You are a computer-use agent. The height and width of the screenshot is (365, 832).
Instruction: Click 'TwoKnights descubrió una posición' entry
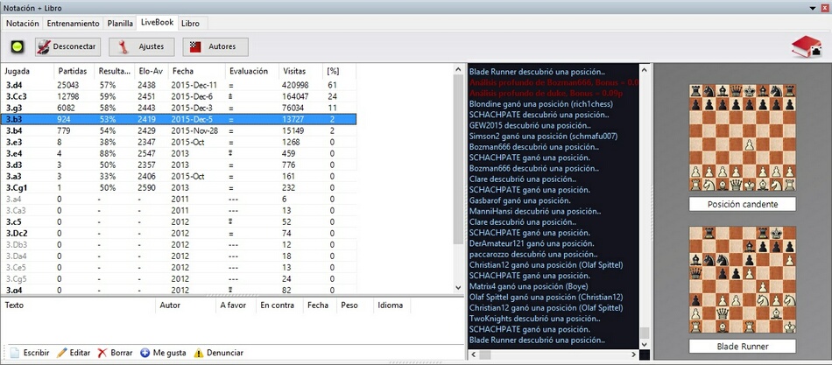coord(535,319)
